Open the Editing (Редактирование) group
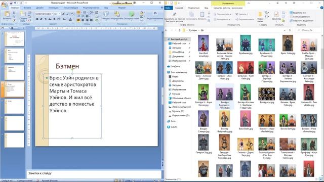The width and height of the screenshot is (324, 182). [155, 16]
